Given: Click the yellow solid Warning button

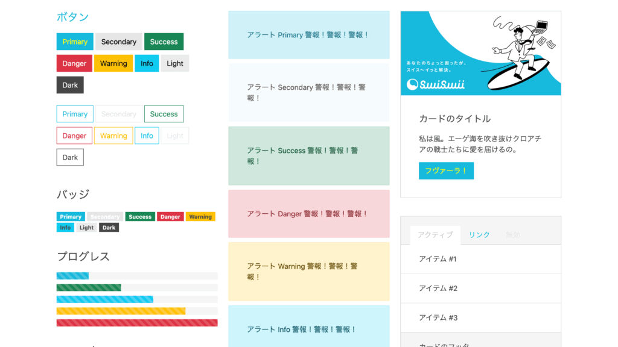Looking at the screenshot, I should coord(113,63).
